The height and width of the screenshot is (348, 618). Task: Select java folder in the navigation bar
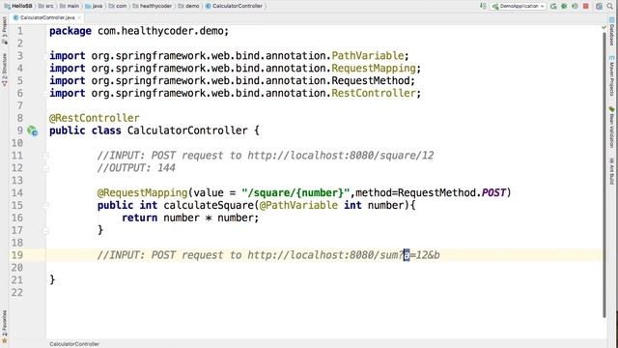pos(95,6)
